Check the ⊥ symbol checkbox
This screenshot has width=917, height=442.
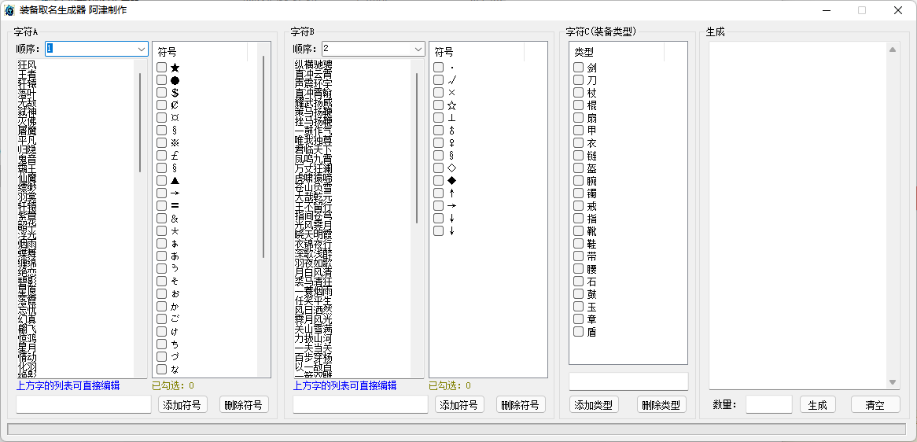[438, 117]
